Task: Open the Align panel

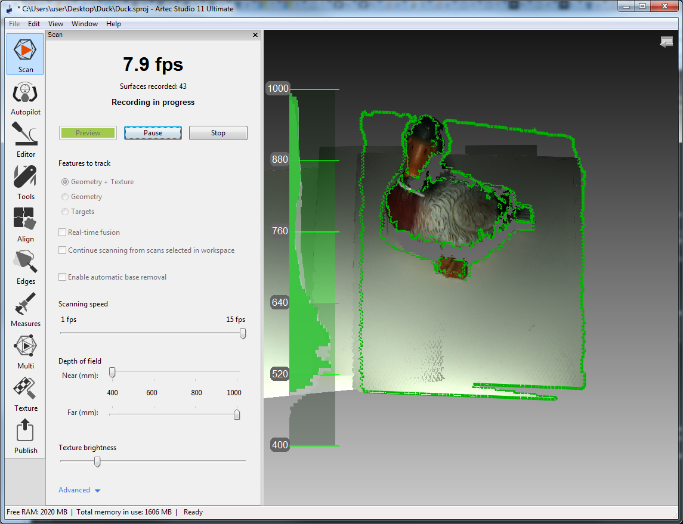Action: pyautogui.click(x=25, y=225)
